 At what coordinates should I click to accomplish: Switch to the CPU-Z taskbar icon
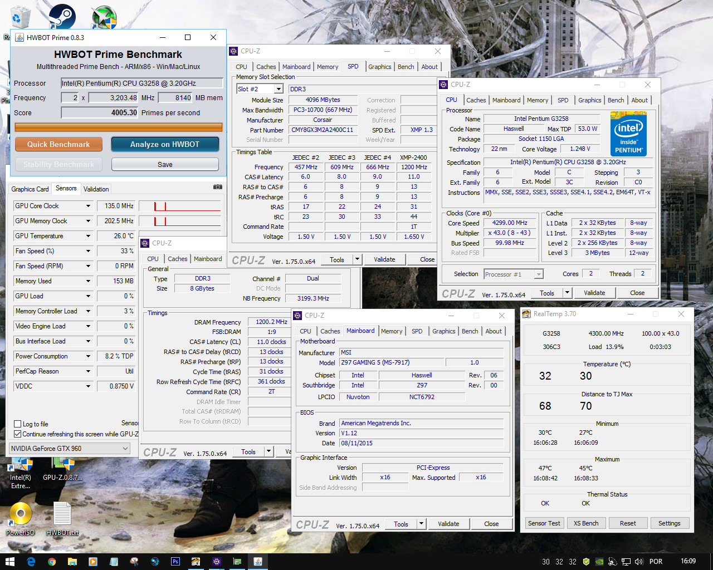click(217, 562)
